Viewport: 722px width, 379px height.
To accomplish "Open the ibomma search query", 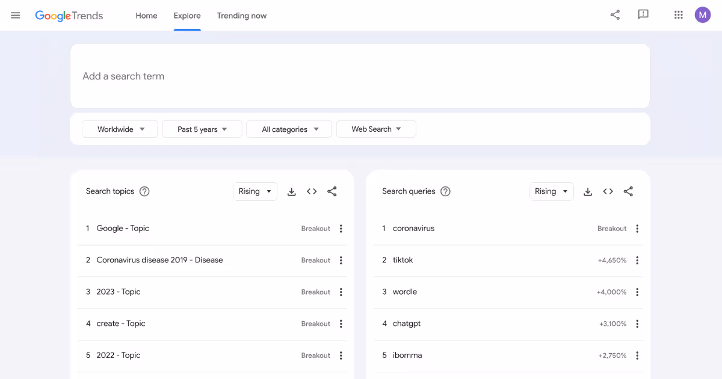I will [x=407, y=356].
